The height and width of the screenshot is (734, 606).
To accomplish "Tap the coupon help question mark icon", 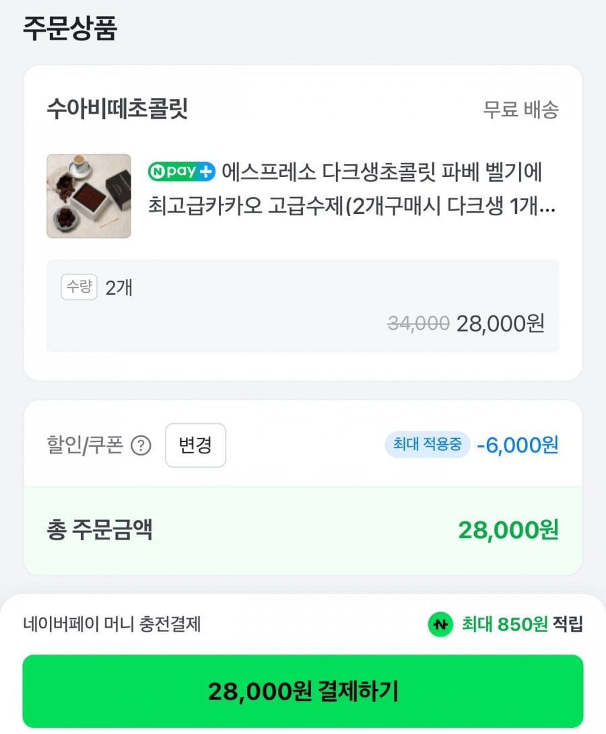I will (141, 446).
